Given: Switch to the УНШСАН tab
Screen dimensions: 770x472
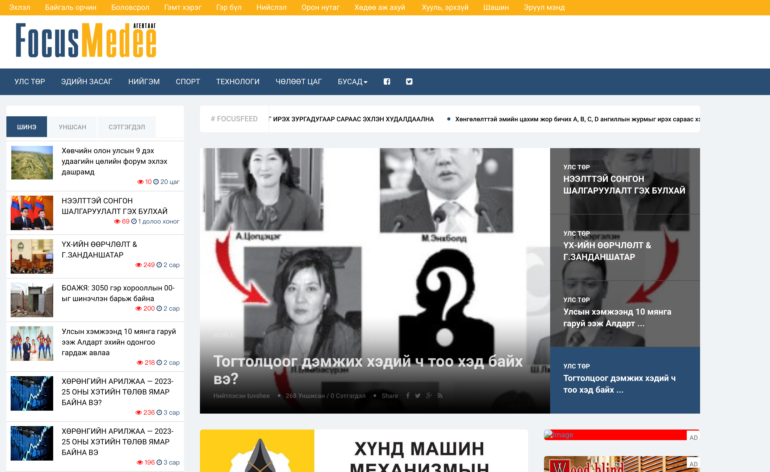Looking at the screenshot, I should click(72, 127).
